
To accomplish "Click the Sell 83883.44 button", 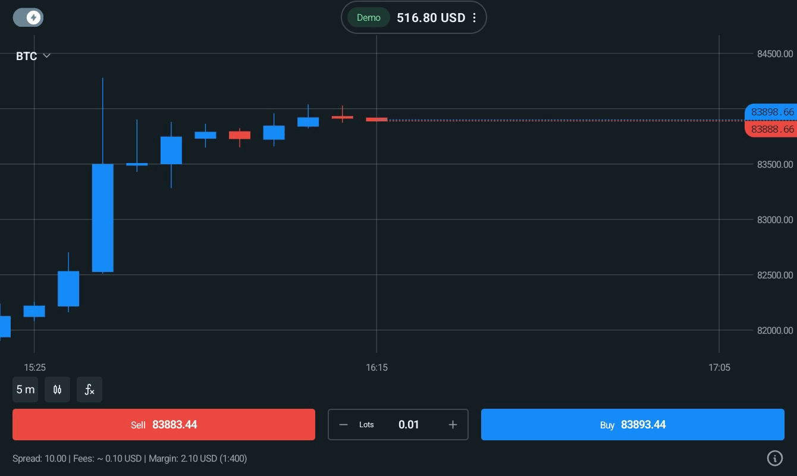I will (164, 425).
